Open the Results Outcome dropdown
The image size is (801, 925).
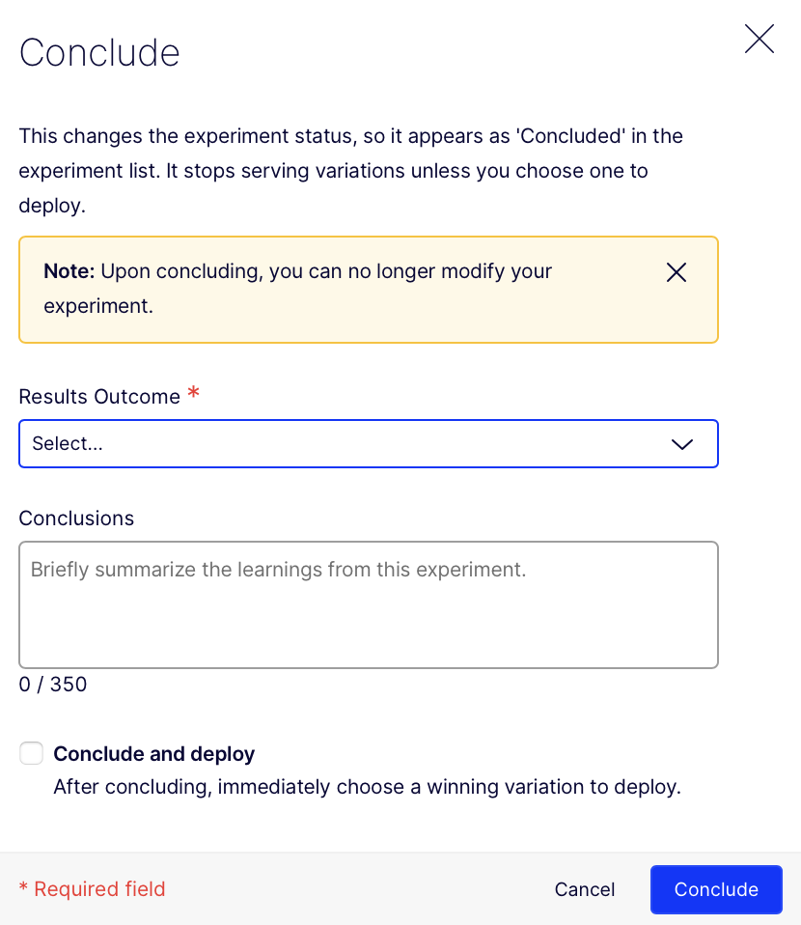point(368,444)
